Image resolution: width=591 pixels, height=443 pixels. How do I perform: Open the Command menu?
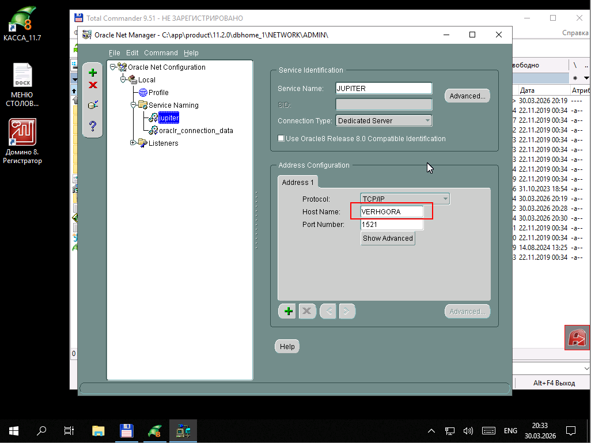(161, 53)
